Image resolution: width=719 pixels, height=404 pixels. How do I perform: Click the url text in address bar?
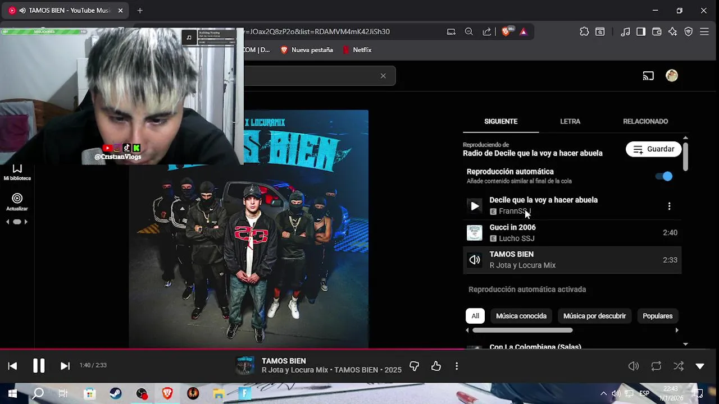click(x=317, y=32)
